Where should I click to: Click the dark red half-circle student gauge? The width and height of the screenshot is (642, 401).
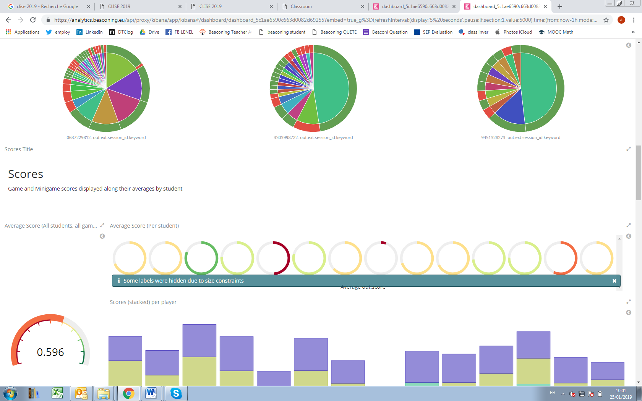(273, 258)
